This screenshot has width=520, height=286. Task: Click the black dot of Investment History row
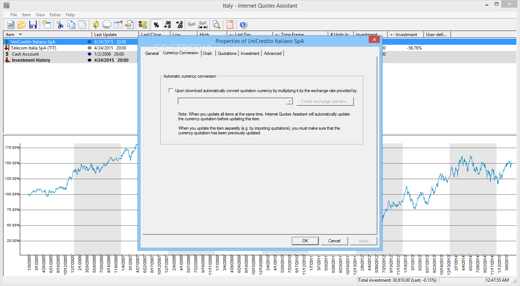coord(90,60)
